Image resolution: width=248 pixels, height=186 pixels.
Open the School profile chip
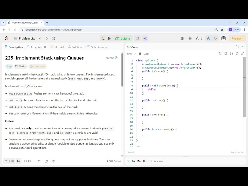click(234, 29)
